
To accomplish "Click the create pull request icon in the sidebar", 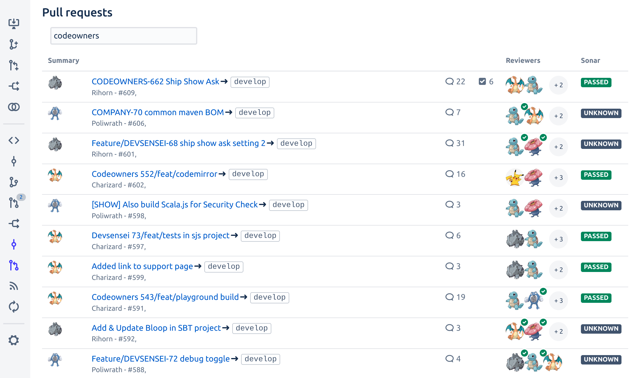I will click(14, 65).
